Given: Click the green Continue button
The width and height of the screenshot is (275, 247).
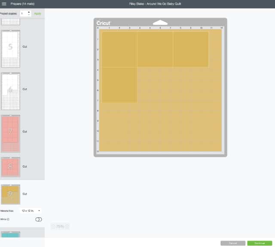Looking at the screenshot, I should [x=260, y=243].
